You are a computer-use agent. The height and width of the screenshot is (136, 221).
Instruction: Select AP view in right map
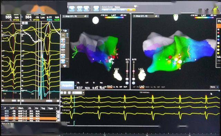134,87
